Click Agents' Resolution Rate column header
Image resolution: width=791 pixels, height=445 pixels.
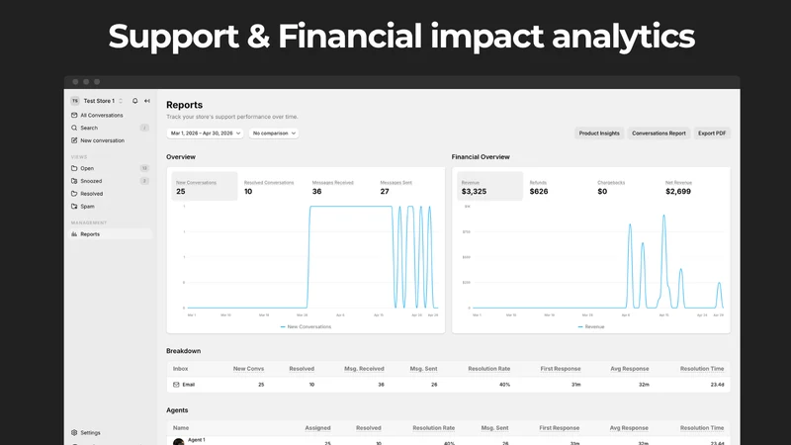point(433,428)
